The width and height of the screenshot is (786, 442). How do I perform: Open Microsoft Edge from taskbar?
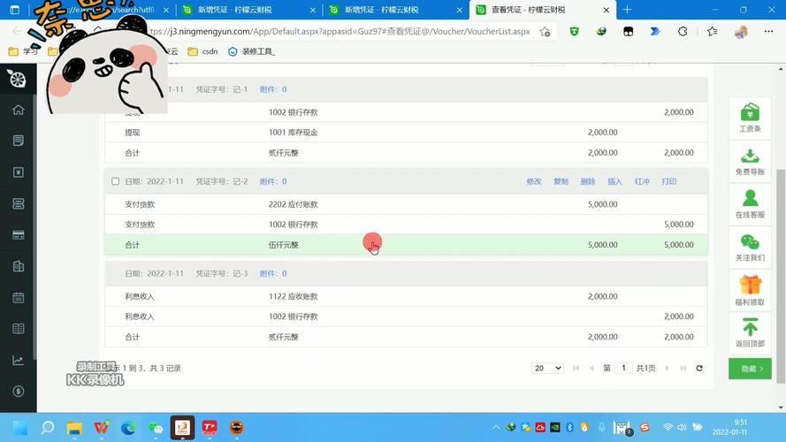tap(128, 428)
